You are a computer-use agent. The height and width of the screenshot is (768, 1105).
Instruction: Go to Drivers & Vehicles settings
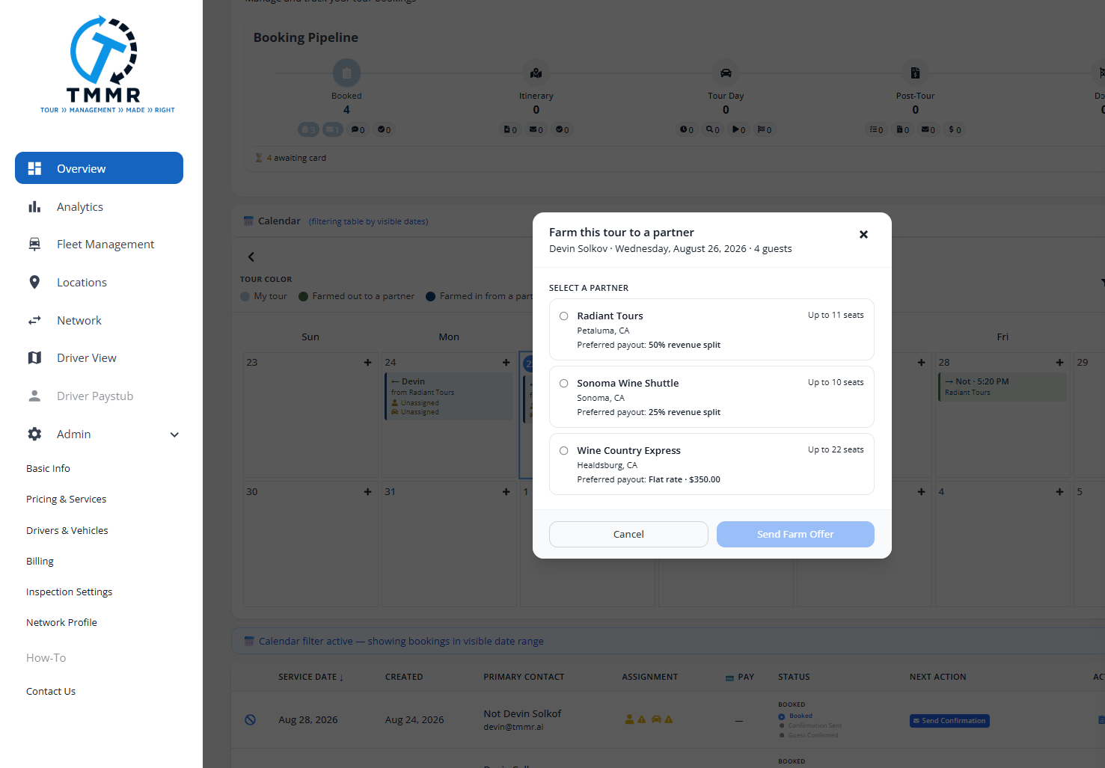tap(67, 530)
